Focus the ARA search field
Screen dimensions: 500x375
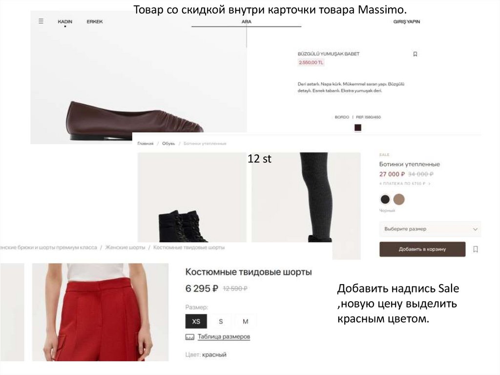246,22
